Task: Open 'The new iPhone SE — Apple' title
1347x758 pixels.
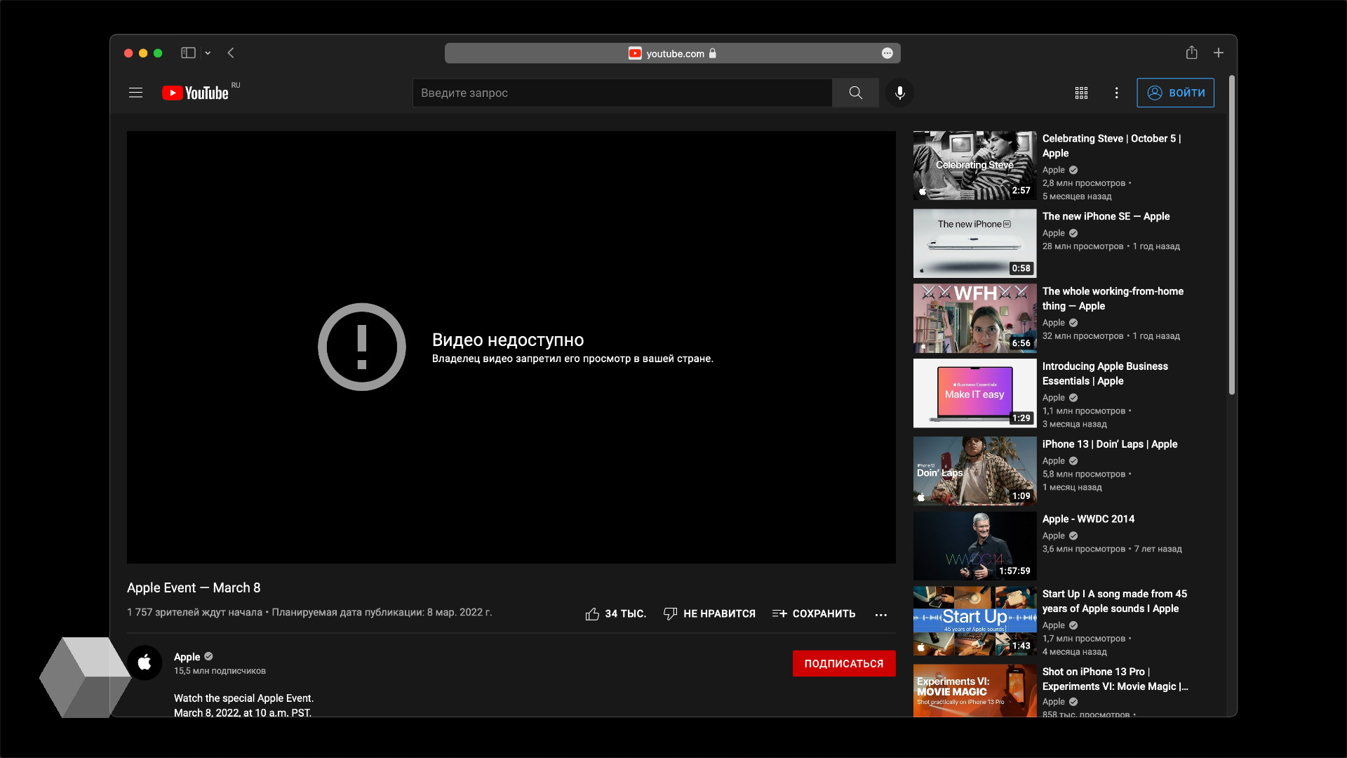Action: (1106, 216)
